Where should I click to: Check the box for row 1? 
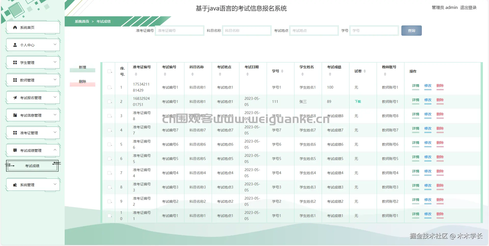[x=109, y=87]
